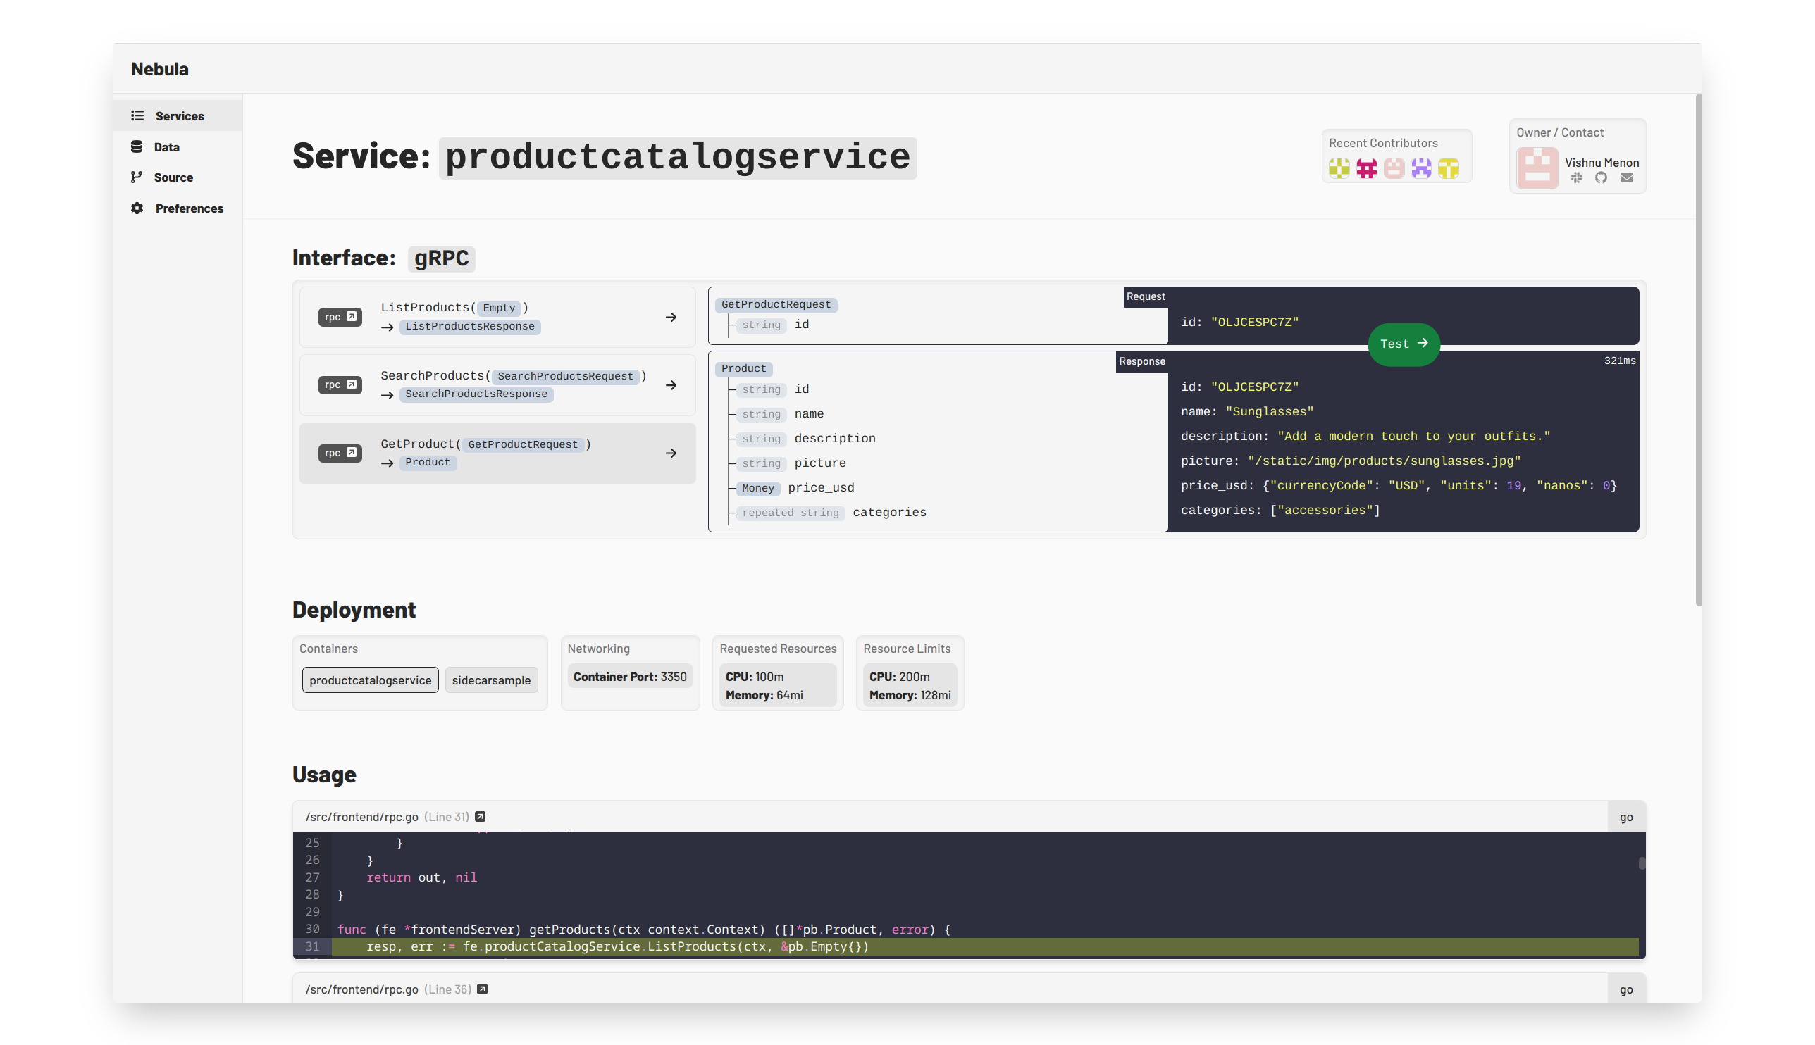The height and width of the screenshot is (1045, 1815).
Task: Go to Source in sidebar
Action: 173,177
